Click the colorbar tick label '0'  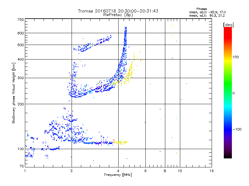click(x=233, y=93)
